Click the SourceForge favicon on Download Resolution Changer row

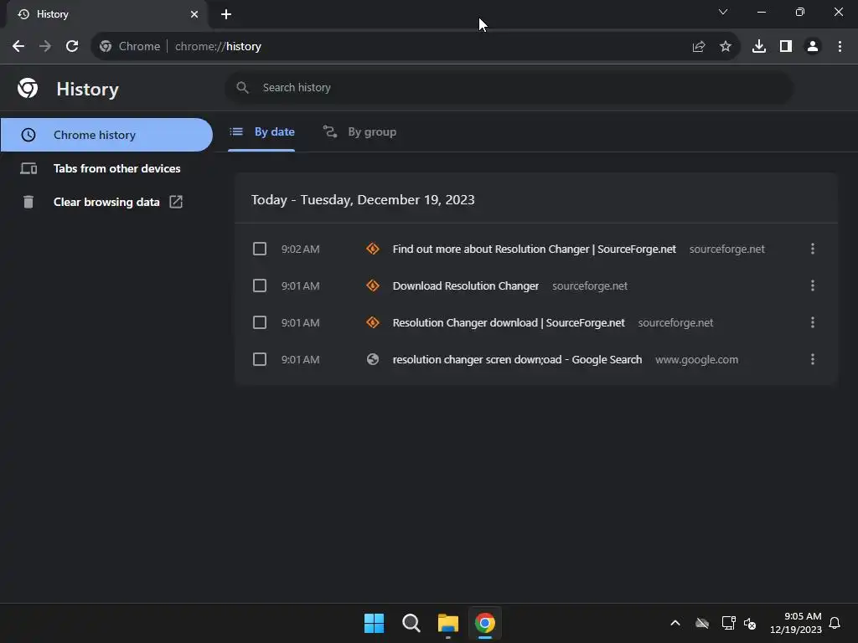point(373,285)
